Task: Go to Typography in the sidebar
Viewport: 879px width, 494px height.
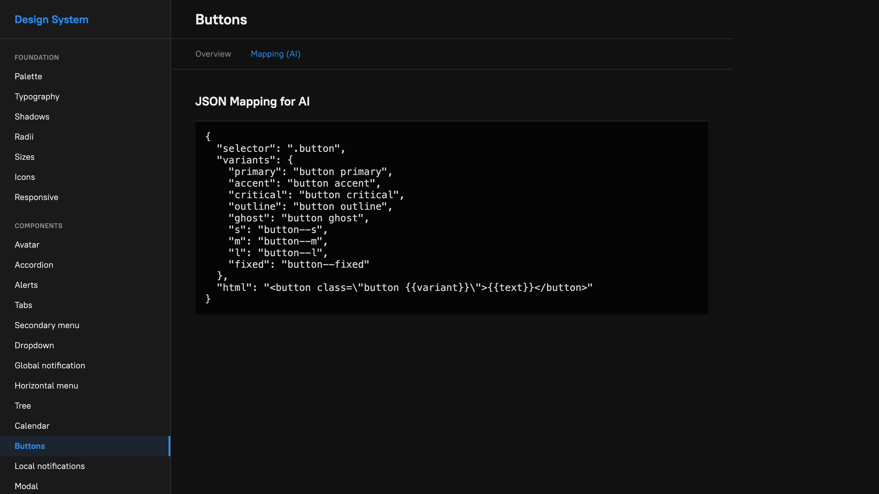Action: tap(85, 96)
